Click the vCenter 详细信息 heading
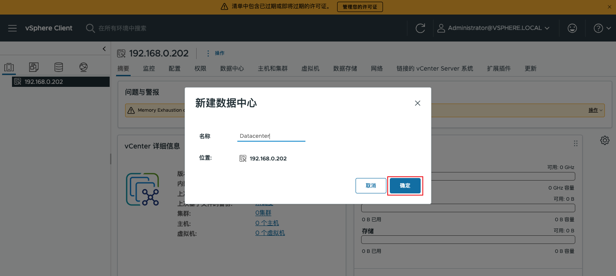 tap(153, 146)
